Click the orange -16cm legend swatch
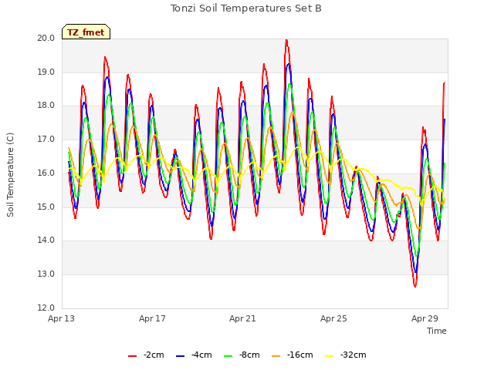This screenshot has width=494, height=370. point(276,356)
